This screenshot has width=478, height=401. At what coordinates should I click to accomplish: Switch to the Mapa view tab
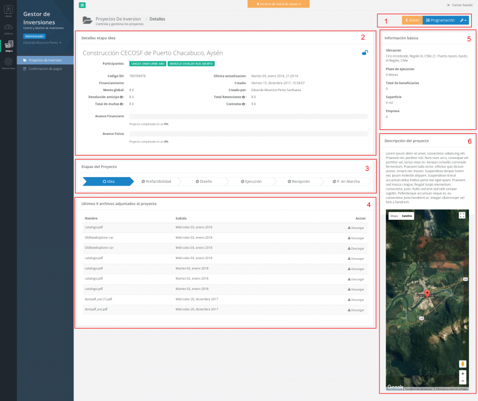[394, 215]
